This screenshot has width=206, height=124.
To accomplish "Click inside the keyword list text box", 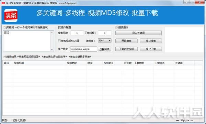I will pyautogui.click(x=27, y=41).
